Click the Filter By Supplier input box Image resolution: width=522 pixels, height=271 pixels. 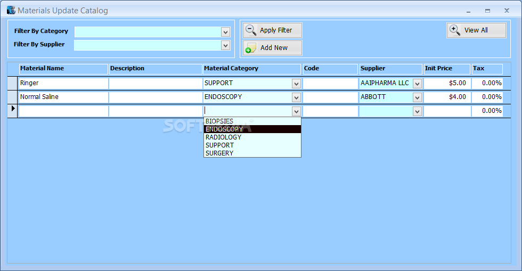point(148,45)
